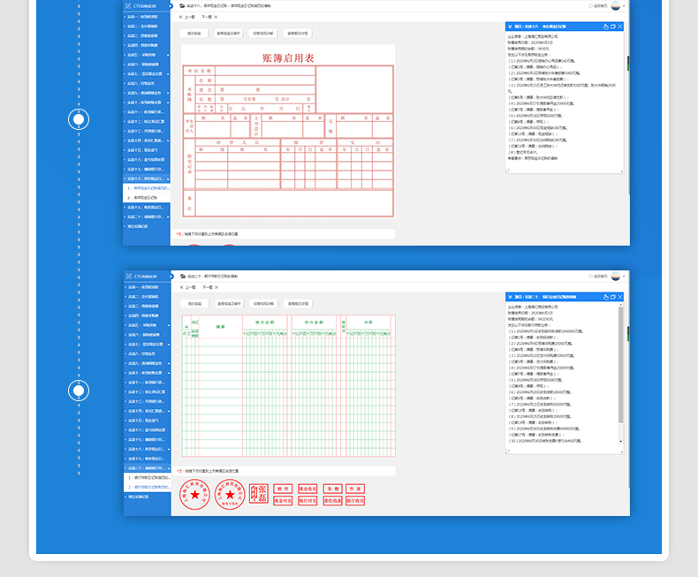This screenshot has width=698, height=577.
Task: Choose the 银行收讫 stamp
Action: click(355, 501)
